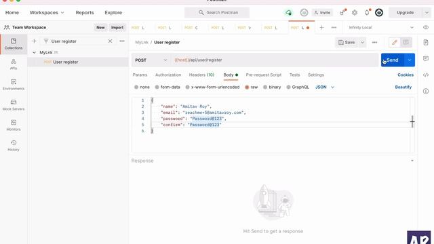Collapse the Response section arrow
Screen dimensions: 434x244
pyautogui.click(x=412, y=161)
